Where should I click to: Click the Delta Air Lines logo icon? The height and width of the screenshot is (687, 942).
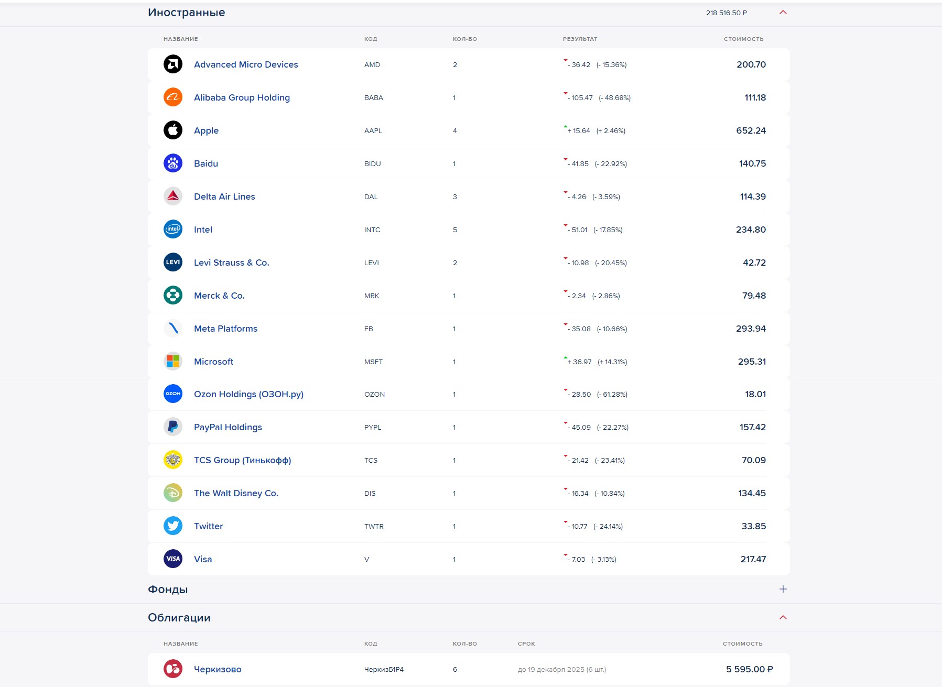(173, 197)
